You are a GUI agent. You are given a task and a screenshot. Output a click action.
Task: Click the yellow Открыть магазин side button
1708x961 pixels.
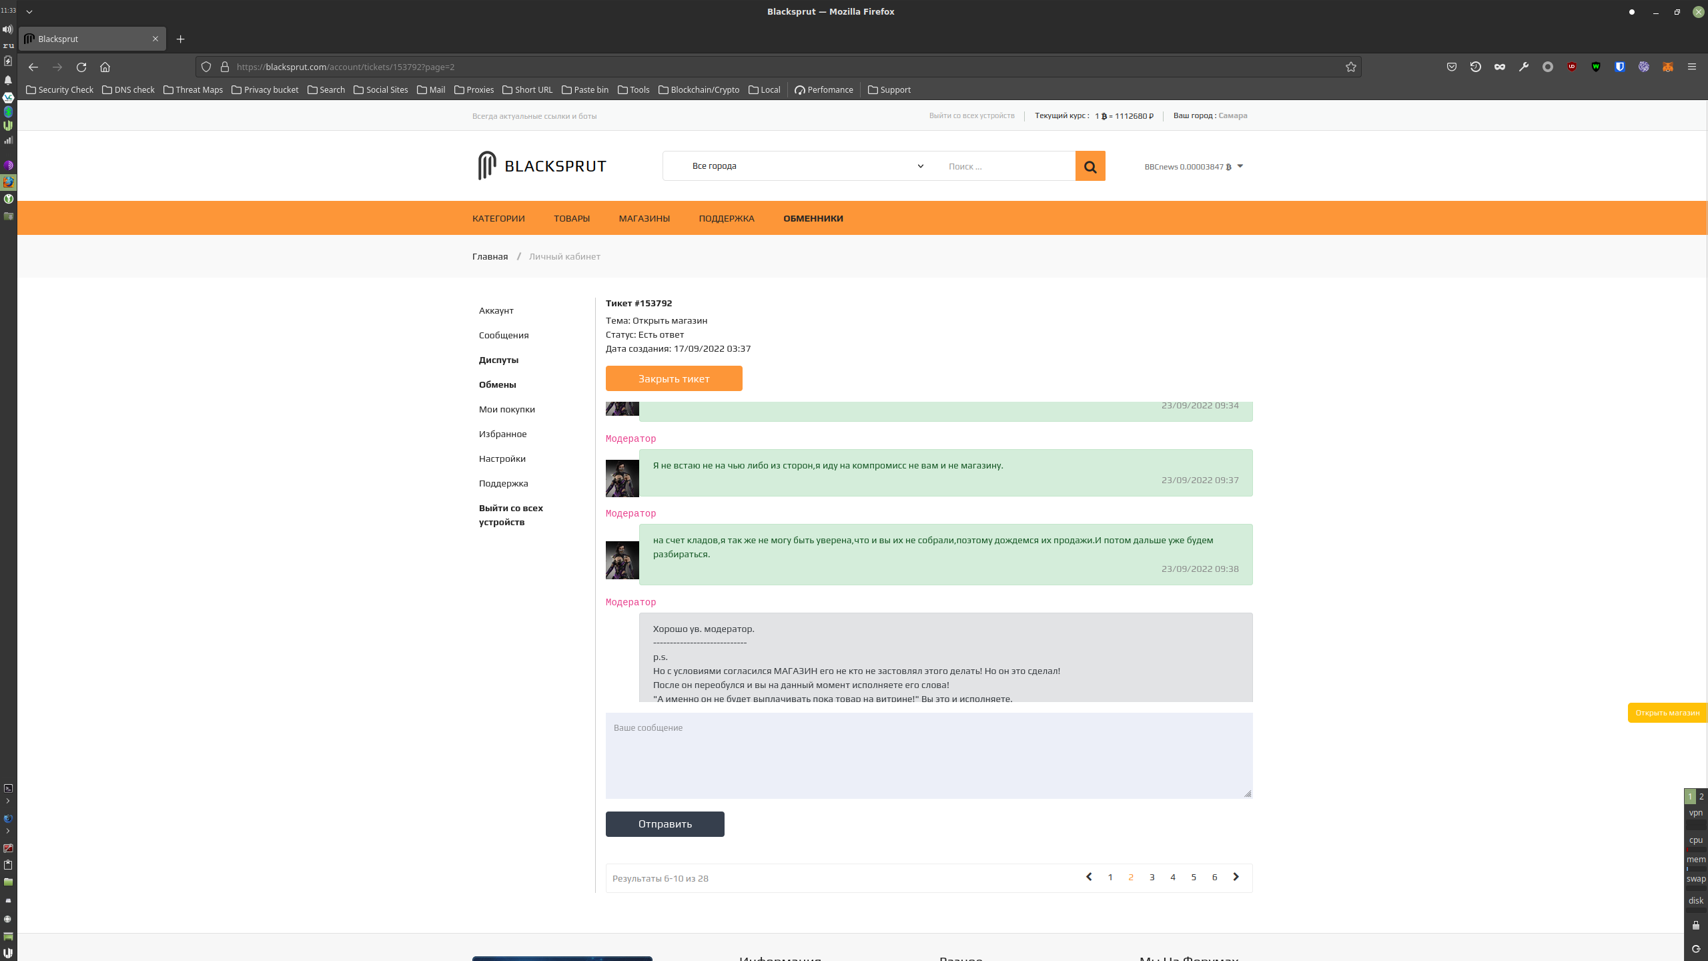(x=1667, y=713)
